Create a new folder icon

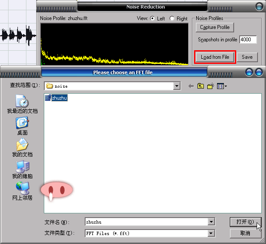tap(211, 86)
